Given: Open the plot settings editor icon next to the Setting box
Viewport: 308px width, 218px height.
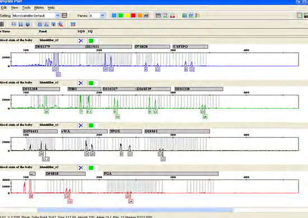Looking at the screenshot, I should tap(64, 15).
